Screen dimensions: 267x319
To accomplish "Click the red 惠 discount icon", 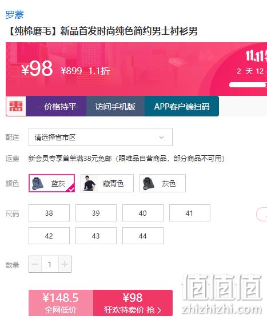I will (16, 106).
